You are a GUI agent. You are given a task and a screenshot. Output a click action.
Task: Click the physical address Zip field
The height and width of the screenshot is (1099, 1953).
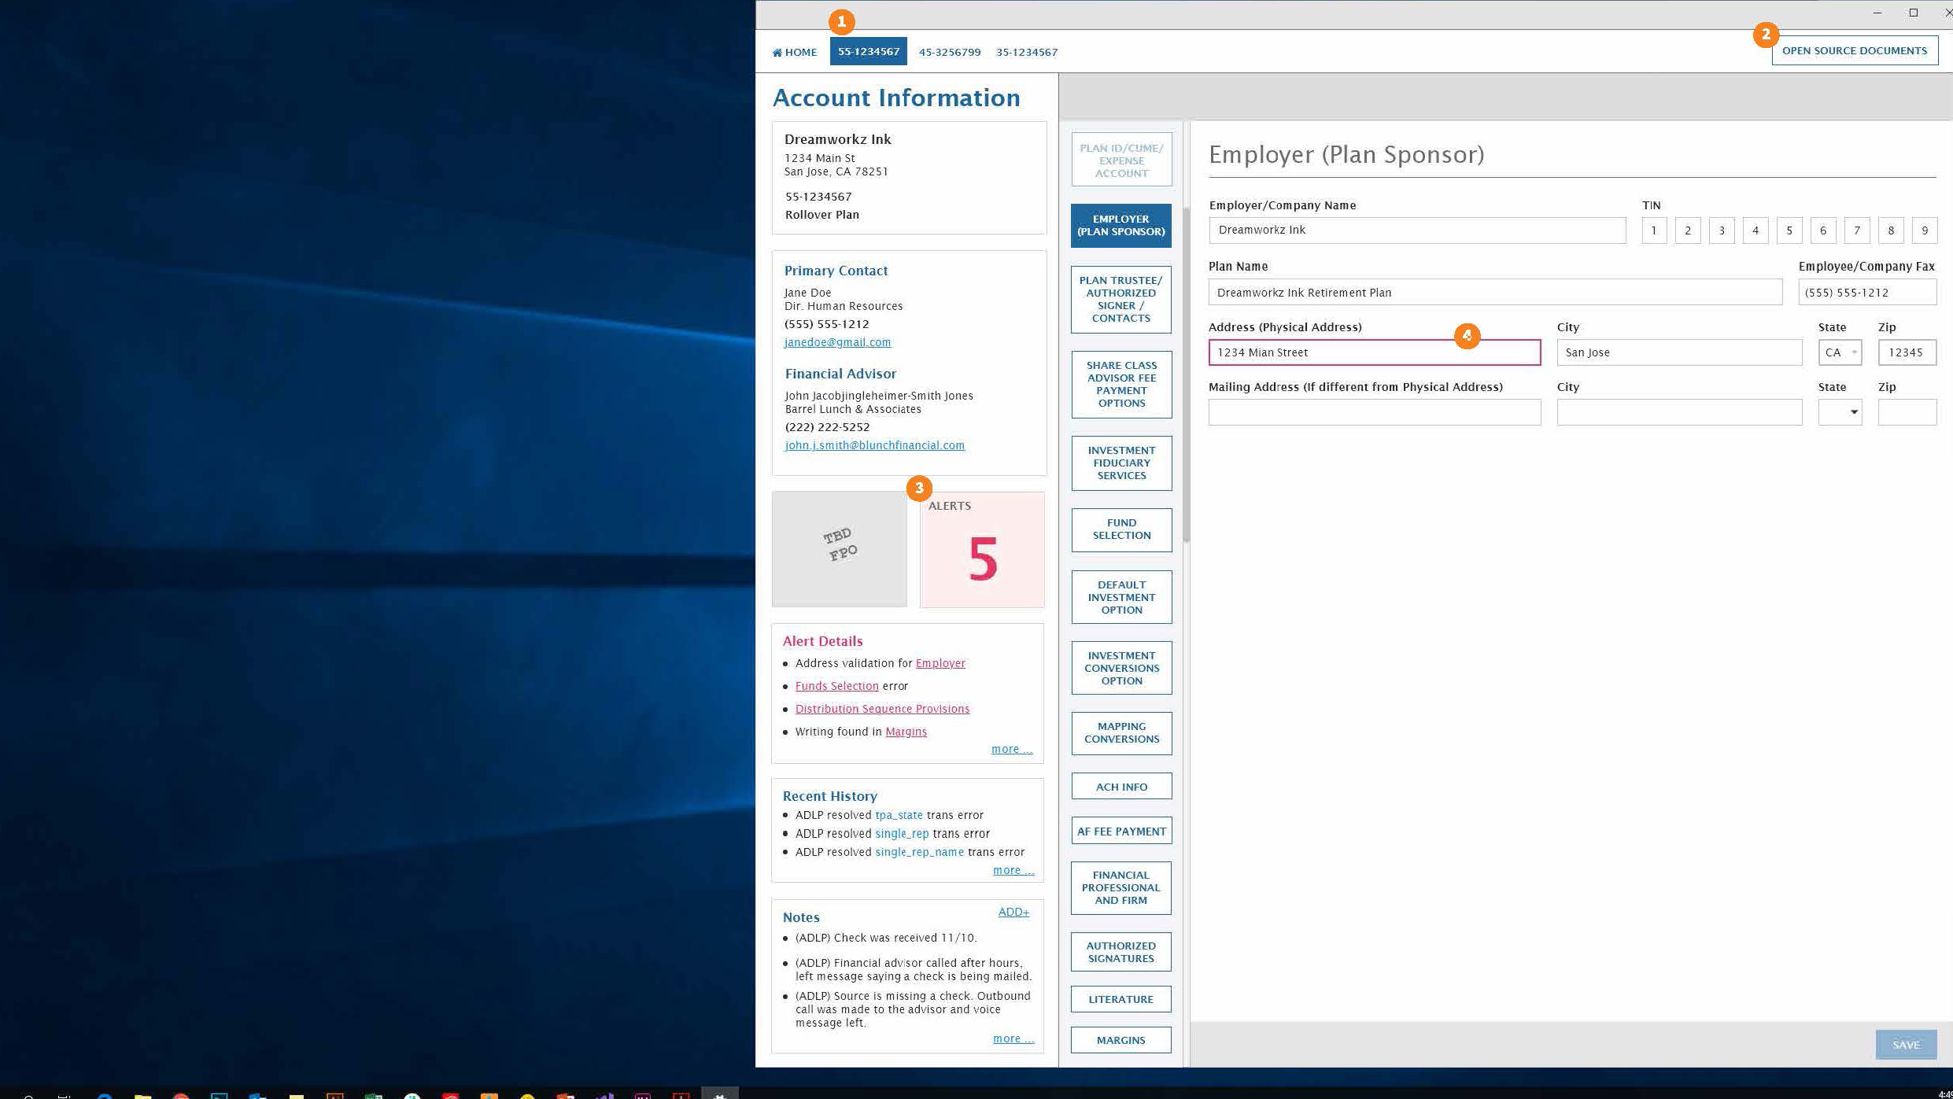[x=1907, y=352]
